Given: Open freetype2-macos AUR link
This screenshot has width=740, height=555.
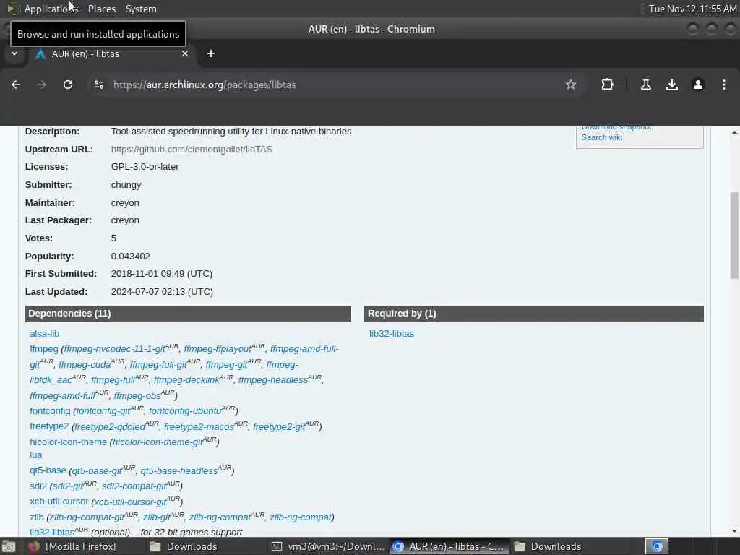Looking at the screenshot, I should (x=199, y=426).
